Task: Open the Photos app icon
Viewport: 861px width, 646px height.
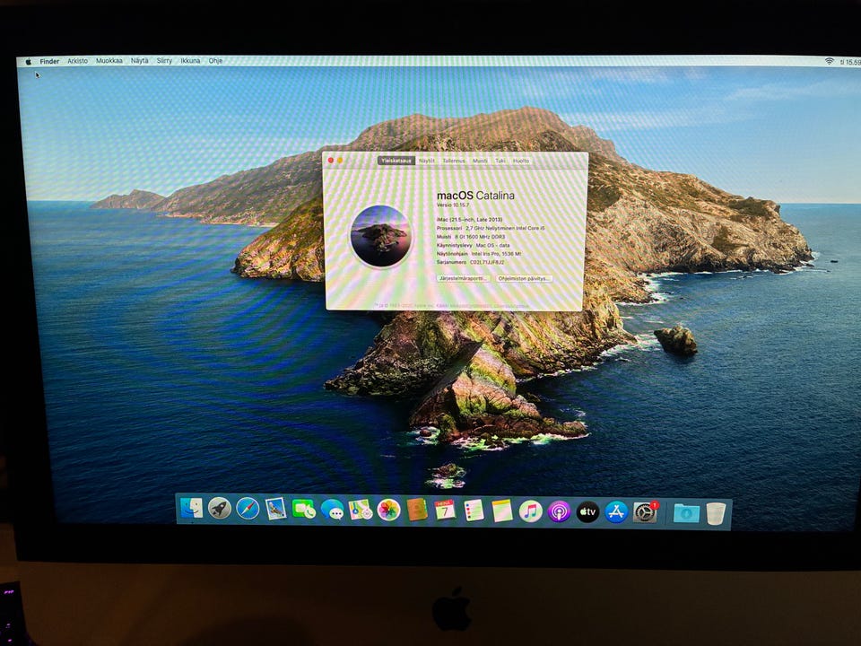Action: click(x=388, y=511)
